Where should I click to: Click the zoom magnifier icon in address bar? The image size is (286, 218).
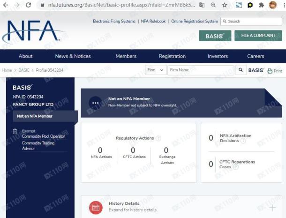tap(213, 5)
